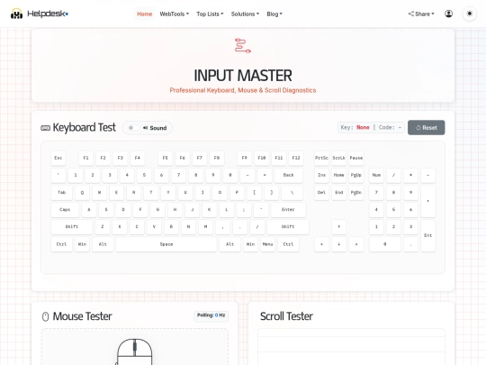Viewport: 486px width, 365px height.
Task: Click the mouse icon beside Mouse Tester
Action: tap(46, 316)
